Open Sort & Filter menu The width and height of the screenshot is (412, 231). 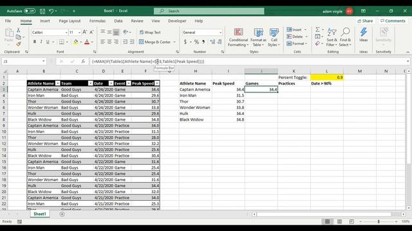click(332, 37)
